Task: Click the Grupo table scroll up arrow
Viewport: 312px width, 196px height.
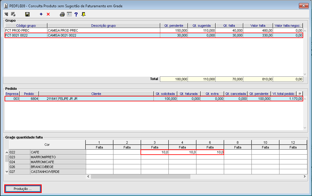Action: [305, 31]
